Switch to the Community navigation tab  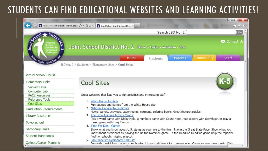[x=204, y=58]
